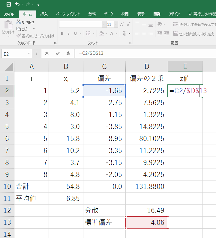Switch to the データ tab
The image size is (216, 238).
click(x=109, y=14)
